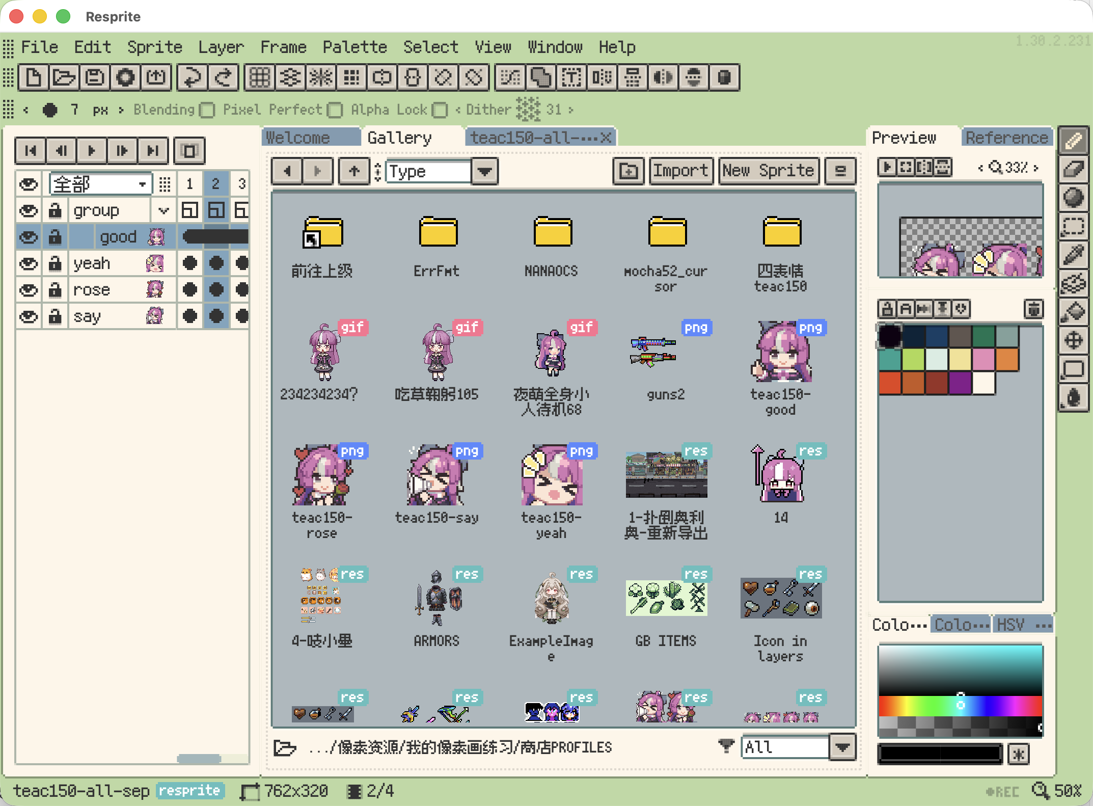Click the Import button

[681, 171]
